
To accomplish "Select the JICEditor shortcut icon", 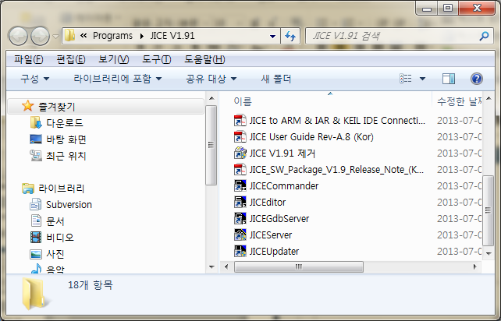I will tap(240, 202).
